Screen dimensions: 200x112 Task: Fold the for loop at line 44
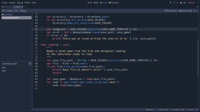point(39,82)
